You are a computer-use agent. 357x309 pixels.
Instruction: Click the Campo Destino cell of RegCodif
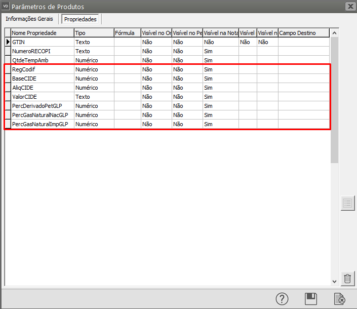click(x=304, y=69)
